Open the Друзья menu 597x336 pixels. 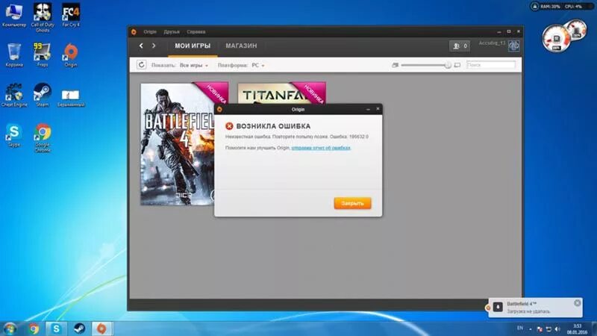[x=172, y=32]
